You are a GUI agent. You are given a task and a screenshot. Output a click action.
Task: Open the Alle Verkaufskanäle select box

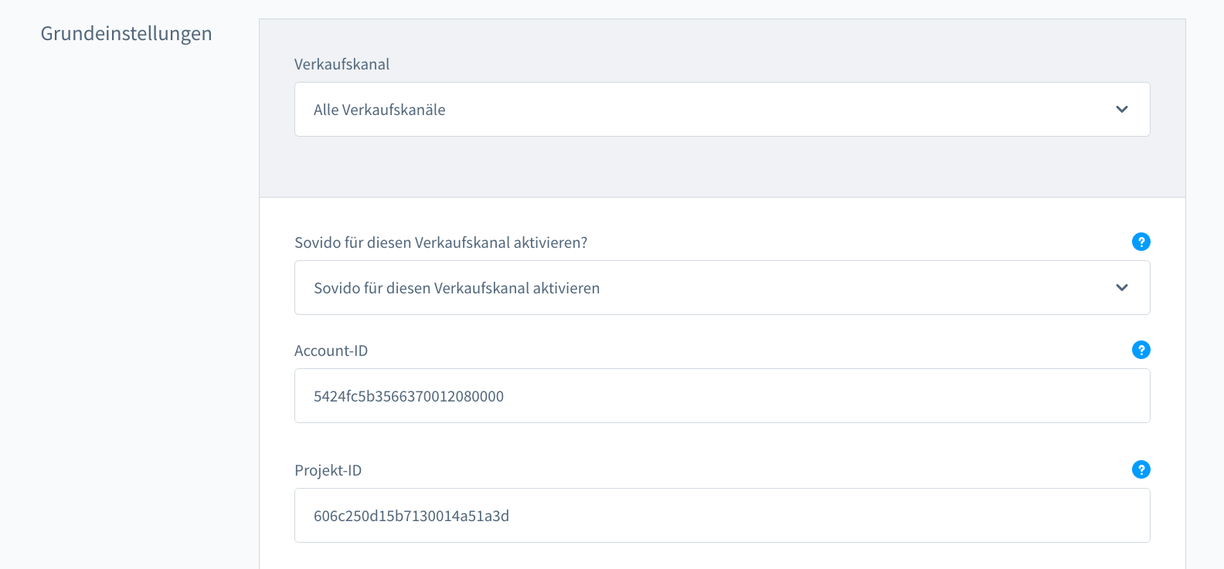point(722,110)
